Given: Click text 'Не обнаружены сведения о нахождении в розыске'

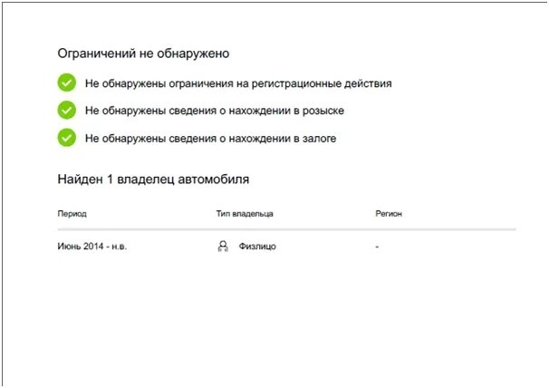Looking at the screenshot, I should click(x=215, y=111).
